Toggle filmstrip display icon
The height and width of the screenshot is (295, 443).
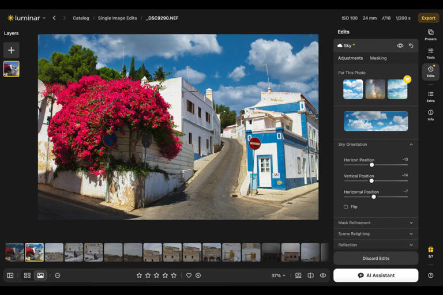coord(298,275)
